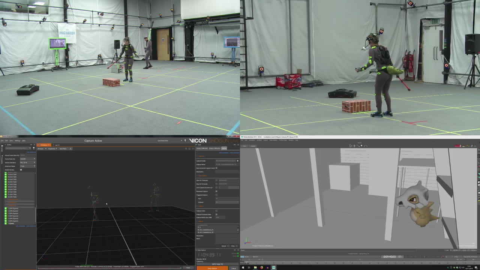Click the Capture Folder browse icon
Viewport: 480px width, 270px height.
click(x=237, y=161)
